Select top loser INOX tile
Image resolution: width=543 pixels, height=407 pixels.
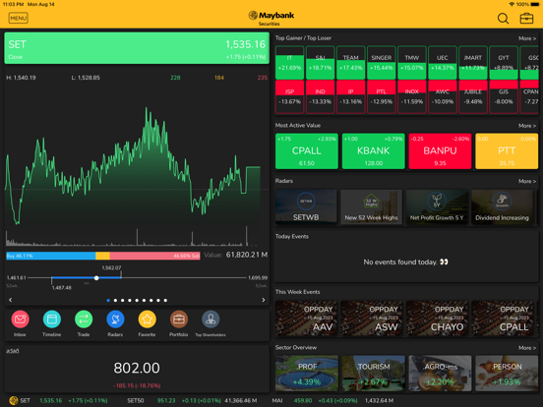pyautogui.click(x=412, y=96)
